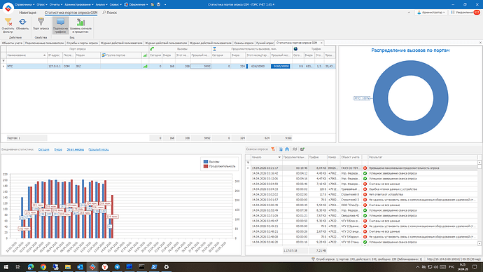Refresh data with the Обновить icon

pyautogui.click(x=22, y=22)
